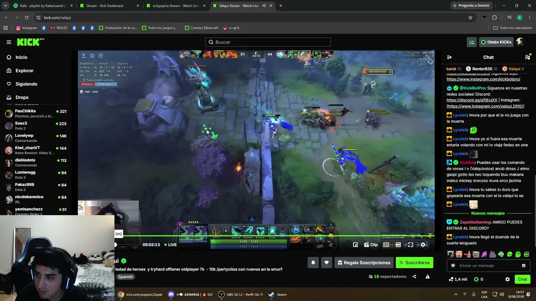The image size is (536, 301).
Task: Focus the Enviar un mensaje chat input
Action: [488, 265]
